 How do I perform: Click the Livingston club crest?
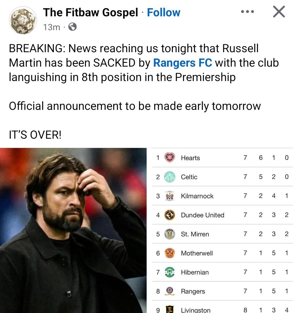tap(170, 309)
